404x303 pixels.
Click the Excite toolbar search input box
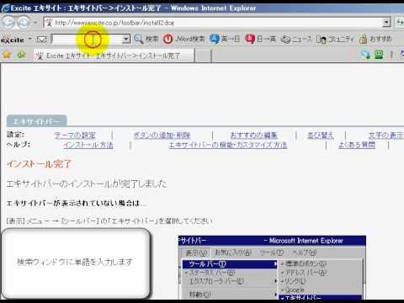(x=87, y=39)
